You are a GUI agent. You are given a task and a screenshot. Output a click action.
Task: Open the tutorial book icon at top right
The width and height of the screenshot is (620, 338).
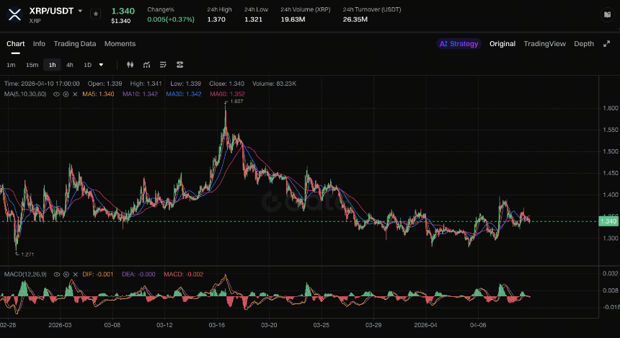(x=607, y=14)
